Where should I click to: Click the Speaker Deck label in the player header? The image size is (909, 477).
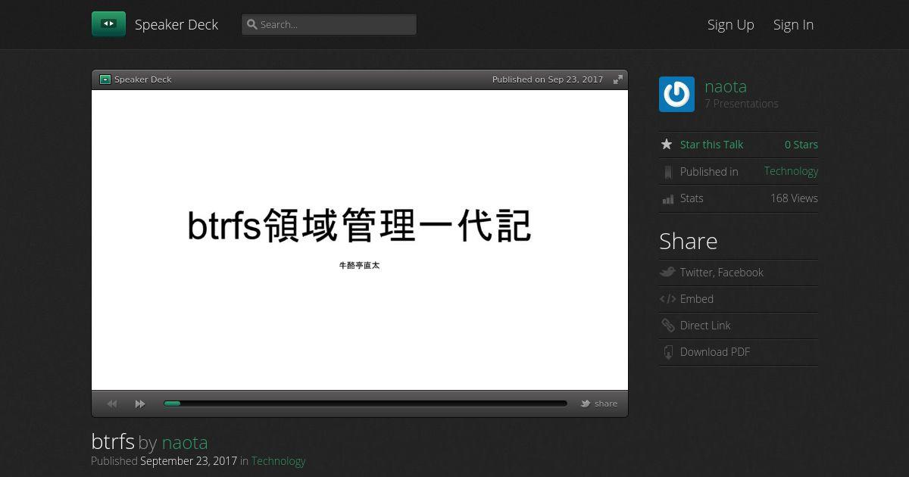(x=143, y=79)
